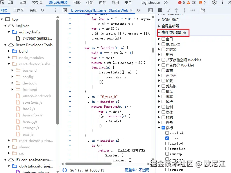The image size is (231, 173).
Task: Activate the inspect element picker icon
Action: pos(2,3)
